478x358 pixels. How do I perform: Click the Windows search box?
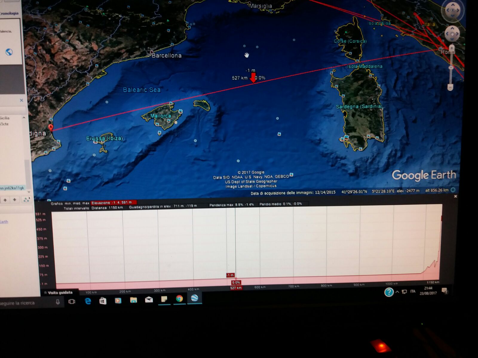coord(31,303)
